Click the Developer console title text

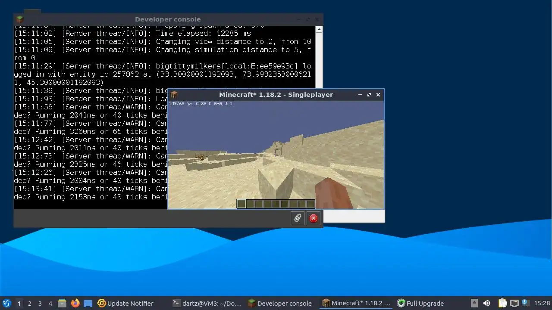coord(168,19)
